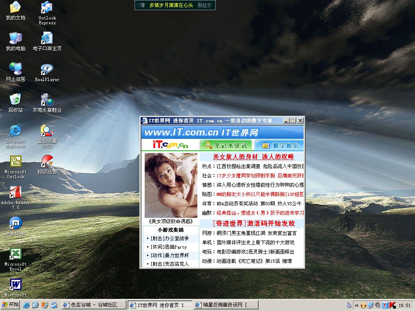Switch to IT世界网 迷你首页 taskbar button
The image size is (415, 311).
160,305
